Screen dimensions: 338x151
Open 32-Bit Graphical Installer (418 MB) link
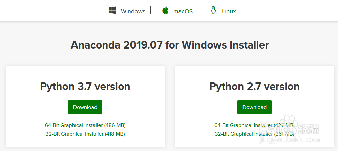click(x=85, y=134)
